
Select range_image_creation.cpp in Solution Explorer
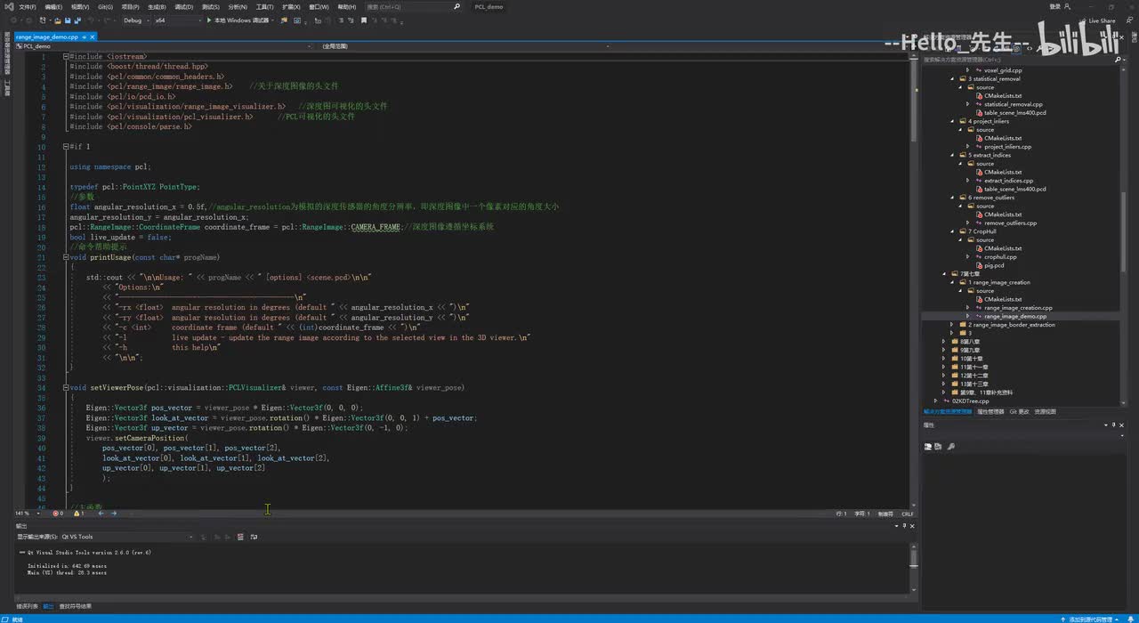point(1018,308)
